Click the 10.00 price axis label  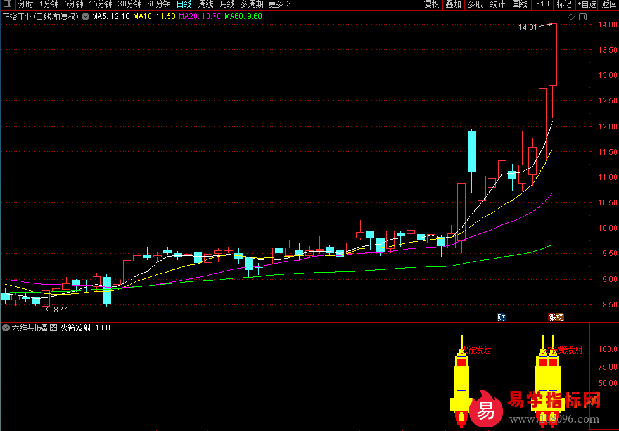(608, 228)
